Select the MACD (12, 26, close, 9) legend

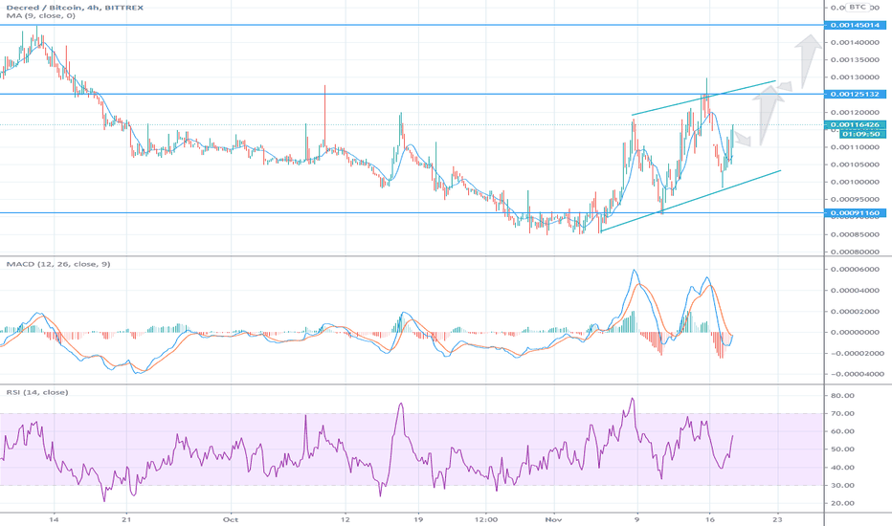click(x=58, y=264)
